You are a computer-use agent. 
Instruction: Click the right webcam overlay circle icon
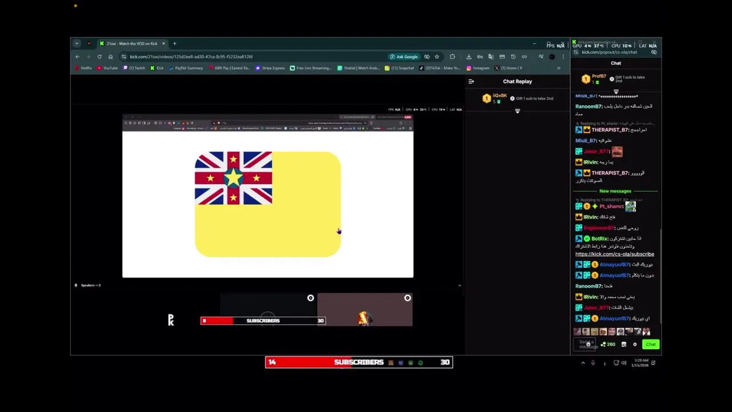[407, 298]
